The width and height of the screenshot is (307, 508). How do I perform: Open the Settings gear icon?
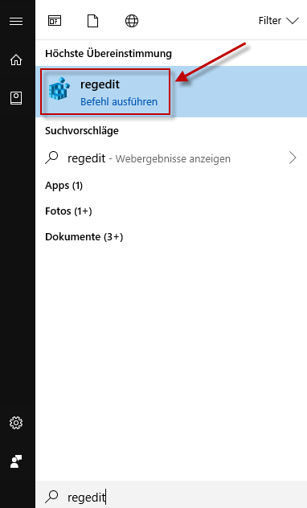[16, 423]
